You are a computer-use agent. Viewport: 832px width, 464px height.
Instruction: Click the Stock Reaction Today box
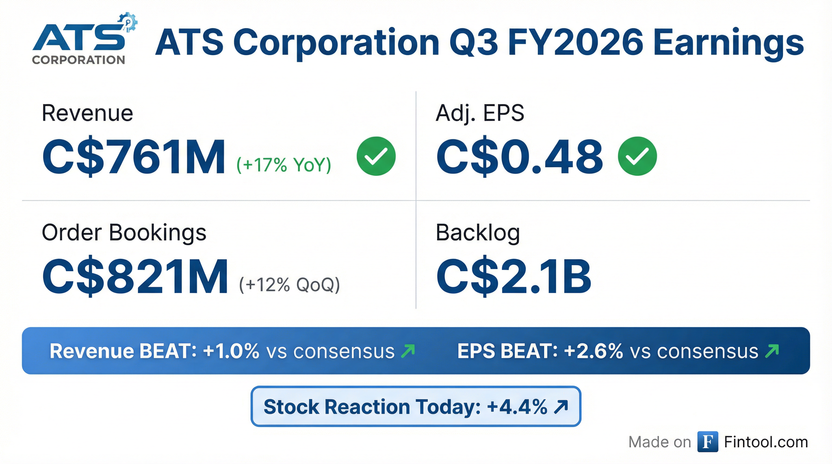416,407
